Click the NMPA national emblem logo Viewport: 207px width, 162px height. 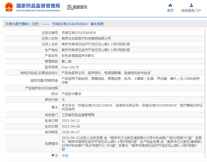click(8, 7)
